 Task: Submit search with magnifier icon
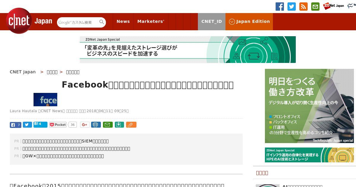coord(102,22)
